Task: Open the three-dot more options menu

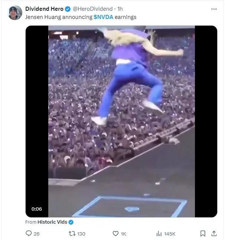Action: tap(214, 9)
